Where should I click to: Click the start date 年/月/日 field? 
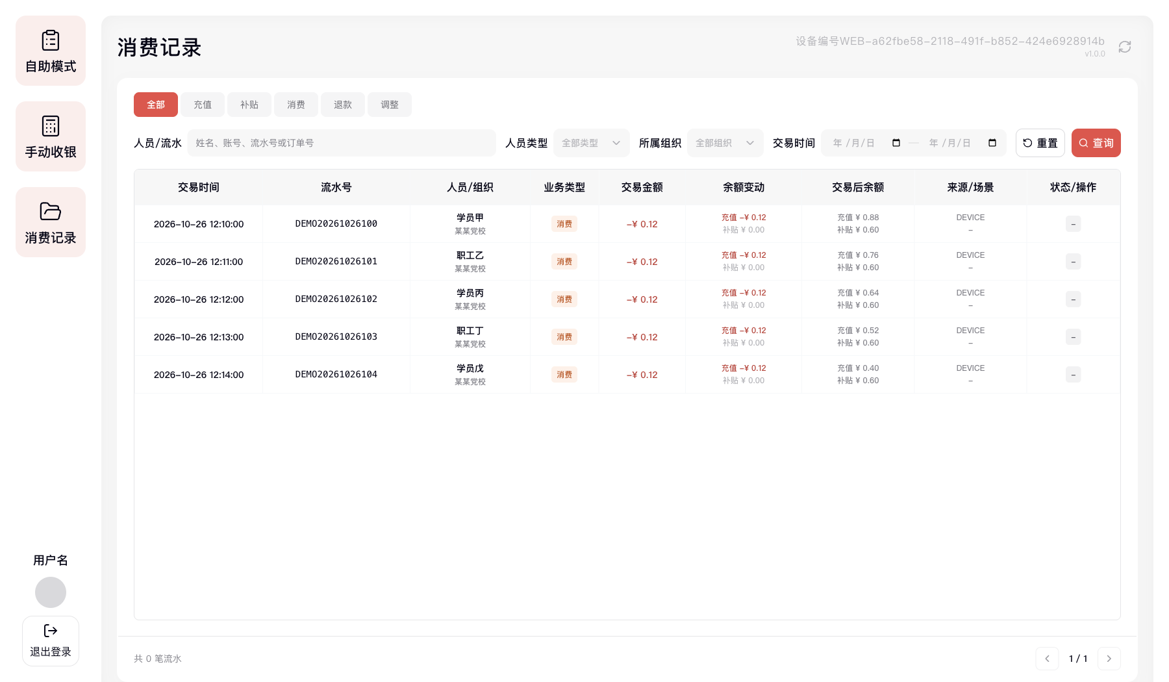point(854,143)
